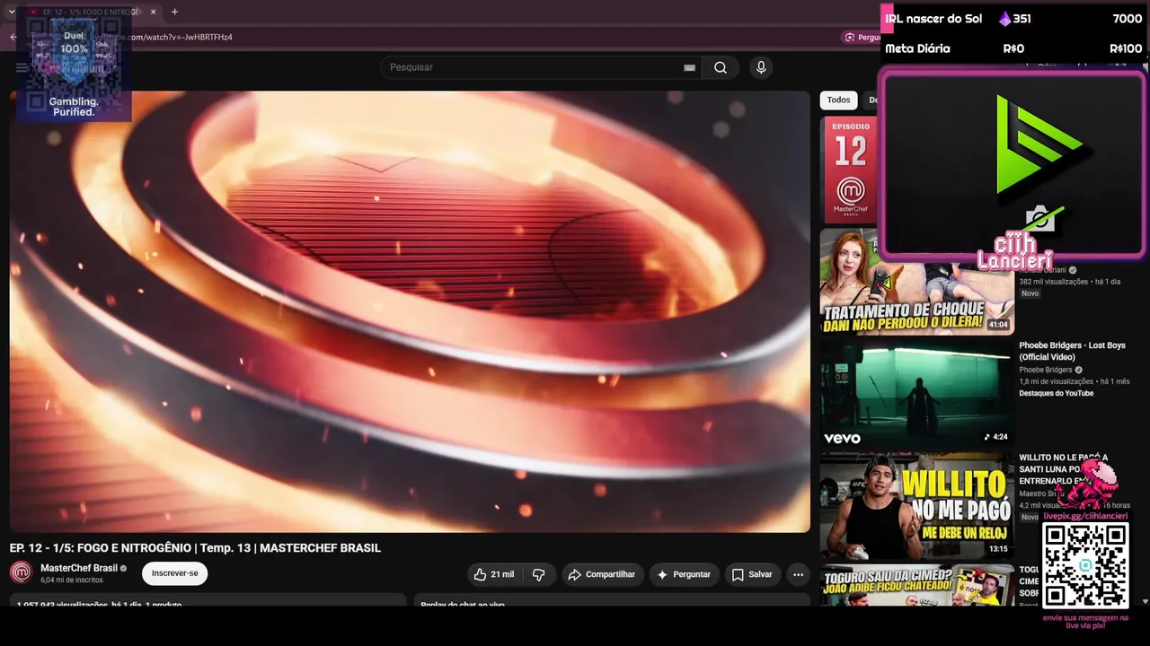Open more actions three-dot menu

[798, 574]
